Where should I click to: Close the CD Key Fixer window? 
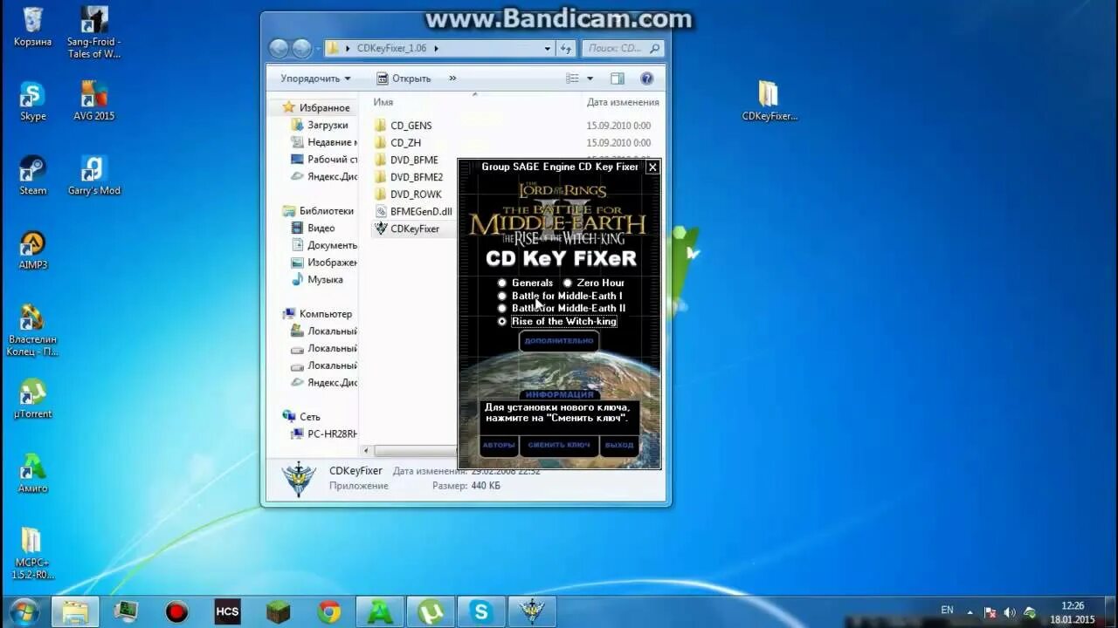coord(652,167)
